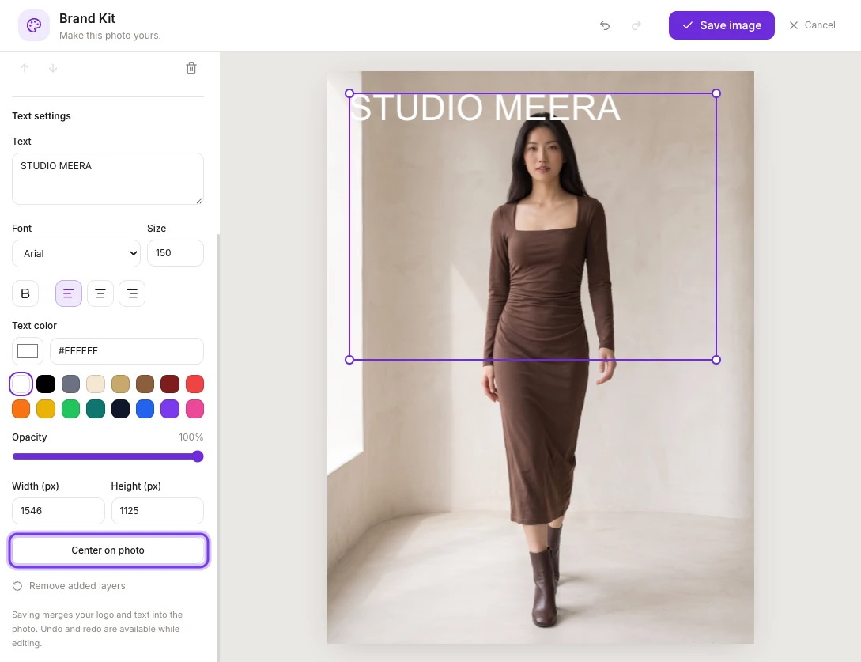
Task: Click the bottom-right text box resize handle
Action: [716, 360]
